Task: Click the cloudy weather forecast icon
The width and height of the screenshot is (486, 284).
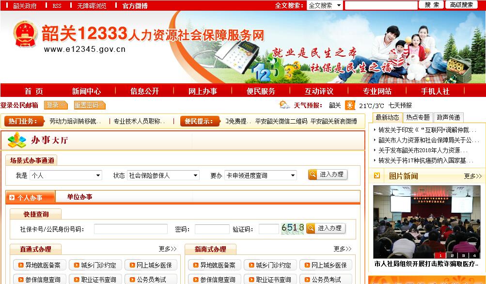Action: click(x=284, y=105)
